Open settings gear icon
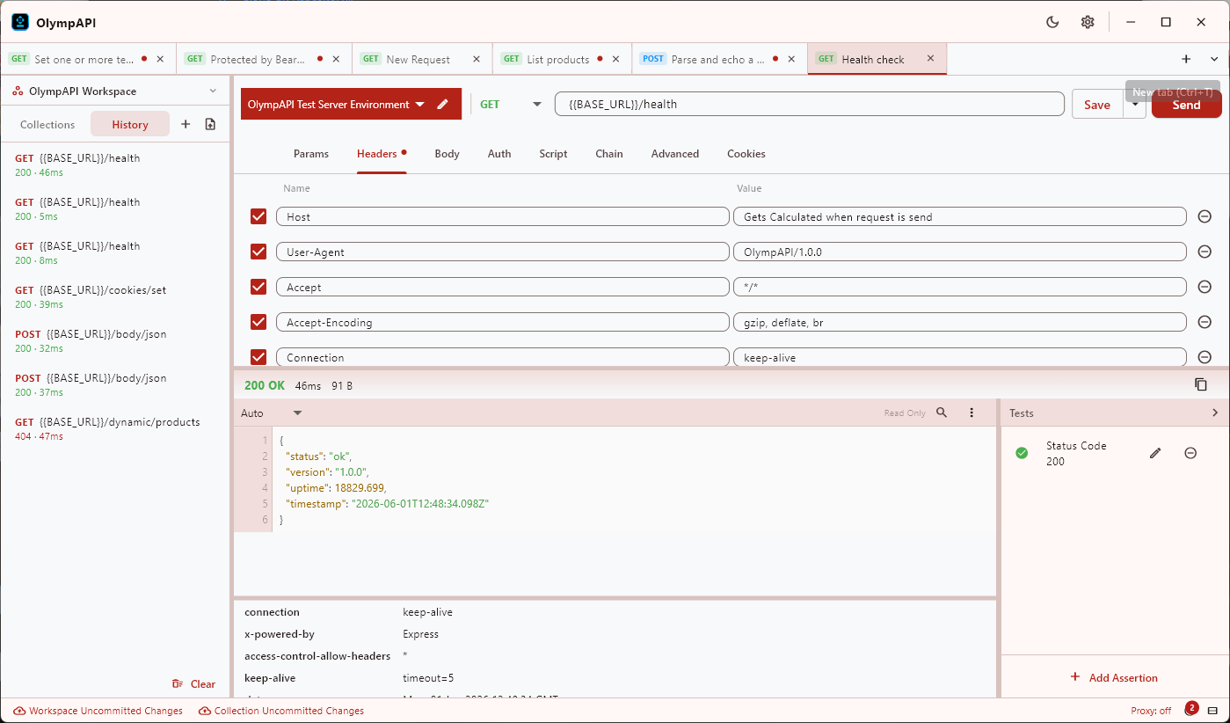The height and width of the screenshot is (723, 1230). (x=1088, y=22)
